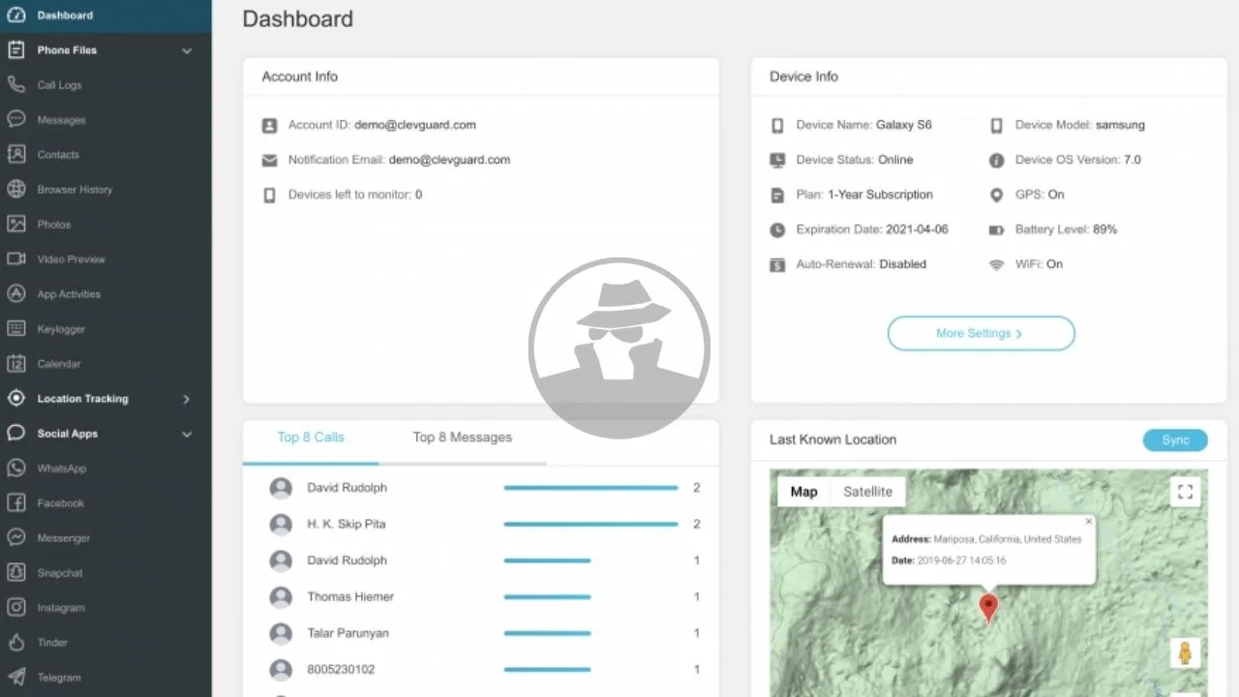Select the Map view tab

tap(803, 492)
